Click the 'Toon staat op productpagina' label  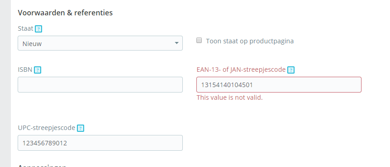pyautogui.click(x=250, y=41)
